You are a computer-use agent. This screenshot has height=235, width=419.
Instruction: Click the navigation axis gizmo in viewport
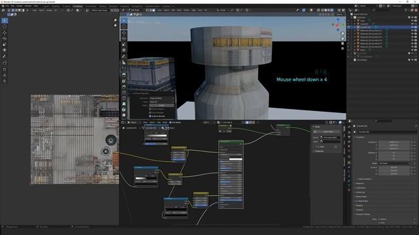(x=338, y=25)
